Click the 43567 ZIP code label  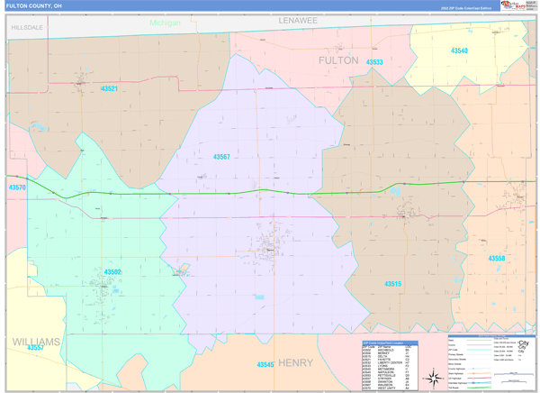pos(221,157)
